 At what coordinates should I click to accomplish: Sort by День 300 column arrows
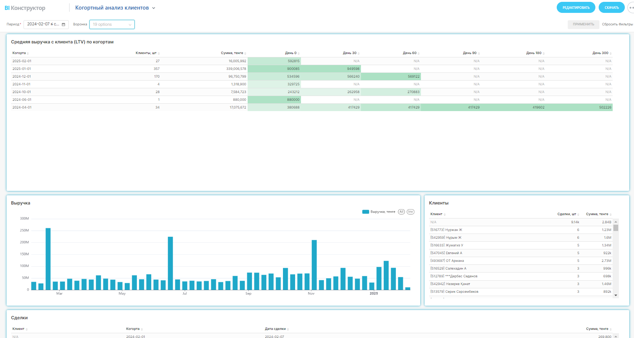tap(610, 53)
